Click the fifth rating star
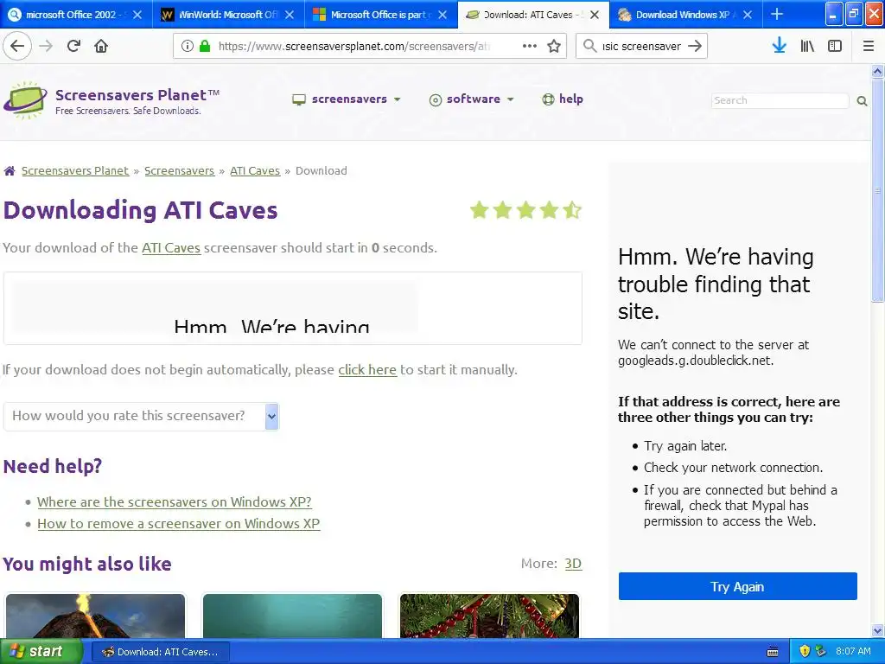The height and width of the screenshot is (664, 885). click(572, 210)
